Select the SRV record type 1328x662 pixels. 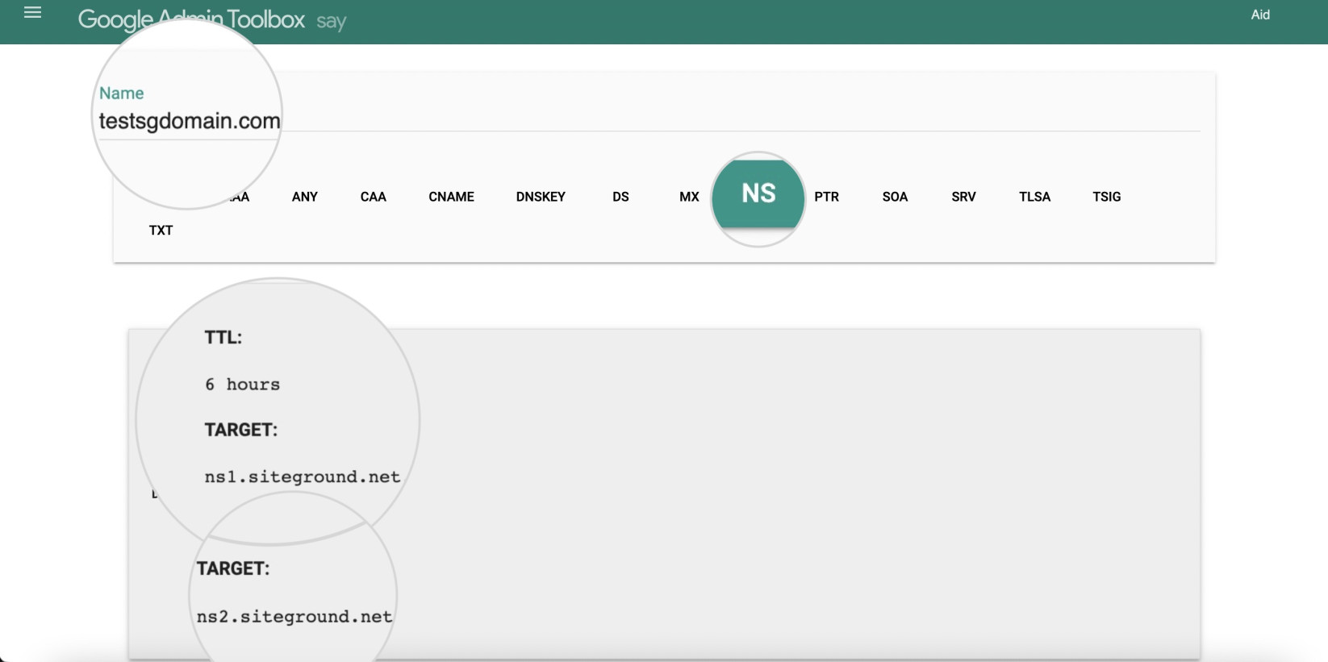click(963, 197)
